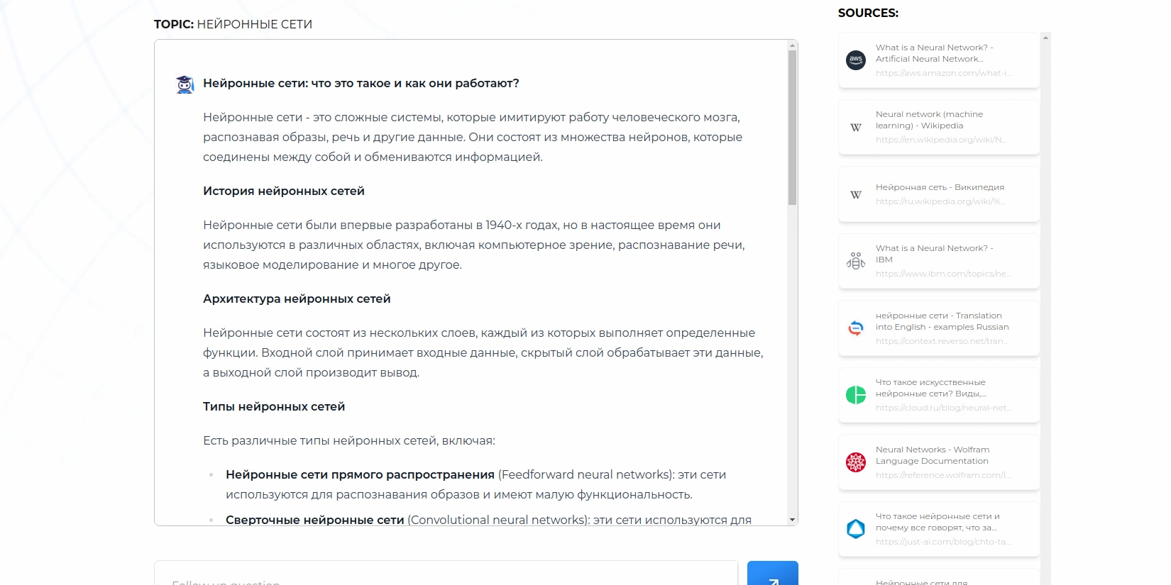Image resolution: width=1171 pixels, height=585 pixels.
Task: Click the AWS logo icon in sources
Action: click(x=856, y=60)
